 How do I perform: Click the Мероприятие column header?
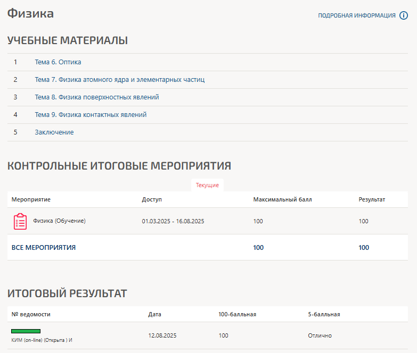(x=31, y=199)
